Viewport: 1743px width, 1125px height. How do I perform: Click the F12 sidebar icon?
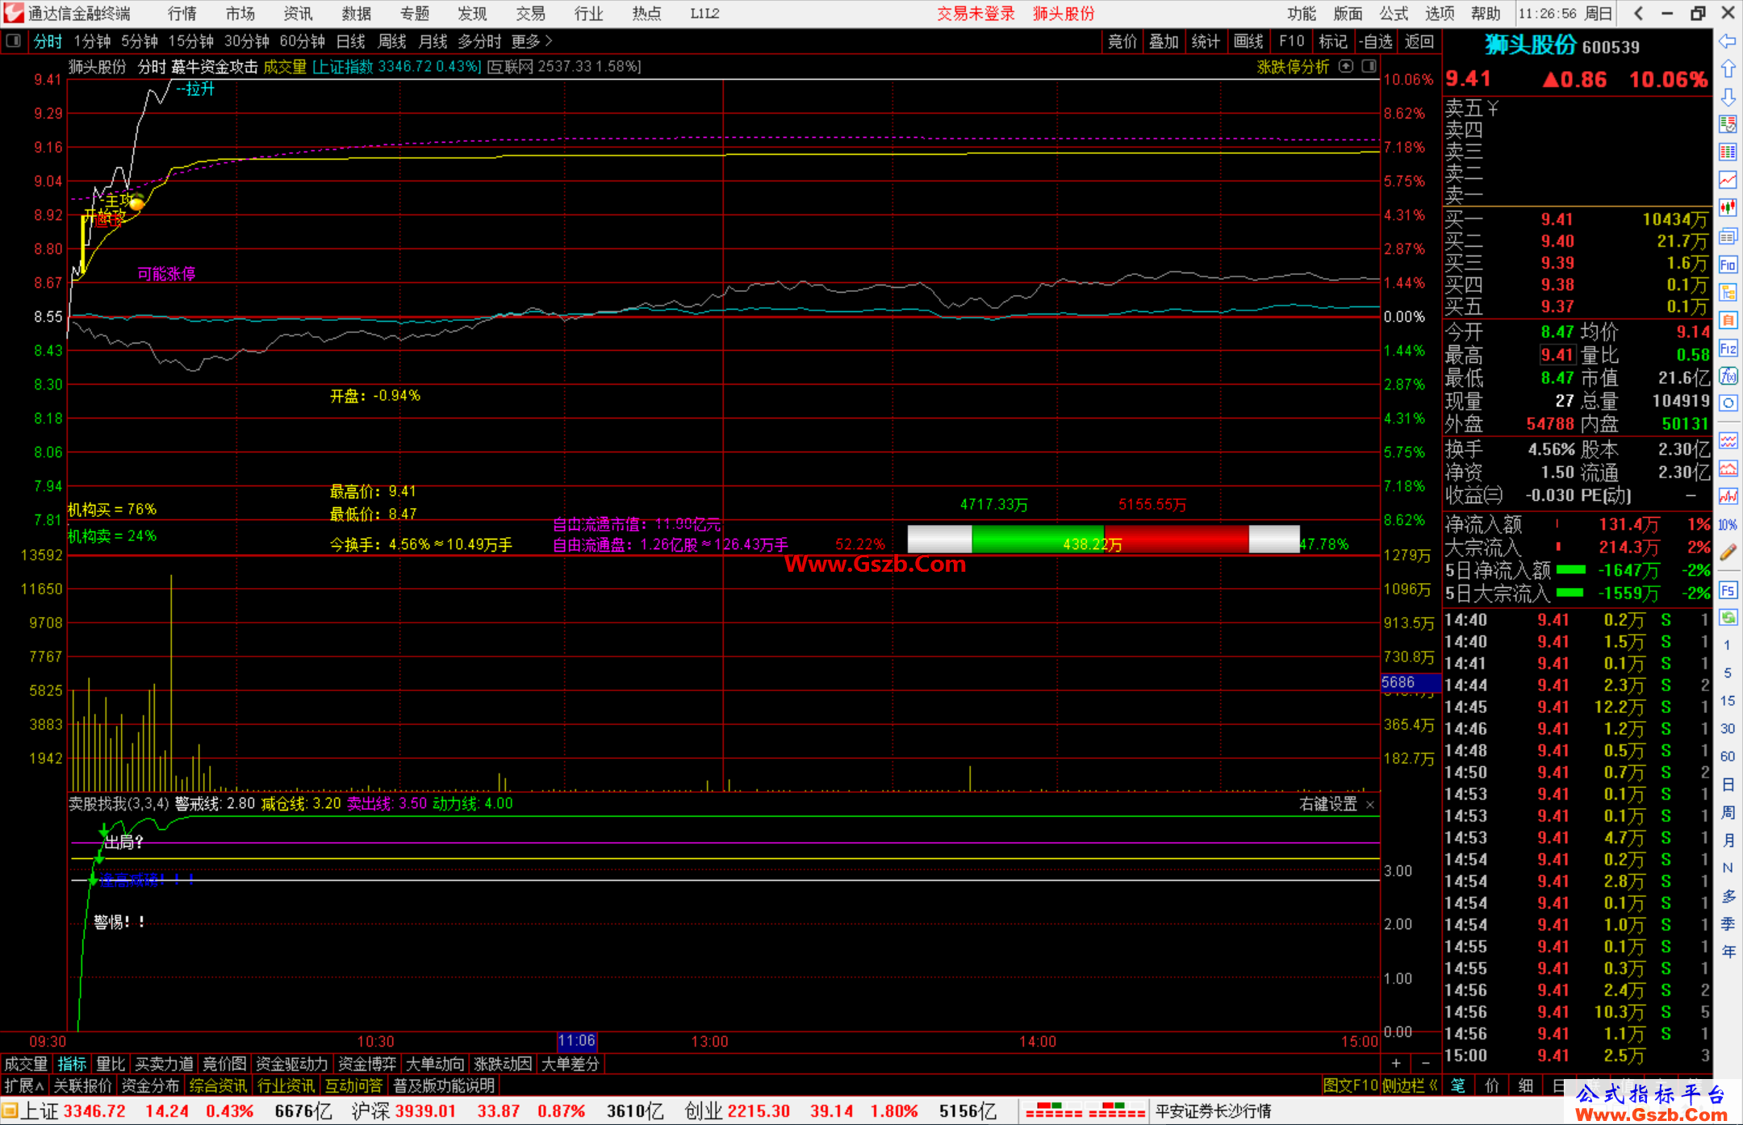[1728, 348]
